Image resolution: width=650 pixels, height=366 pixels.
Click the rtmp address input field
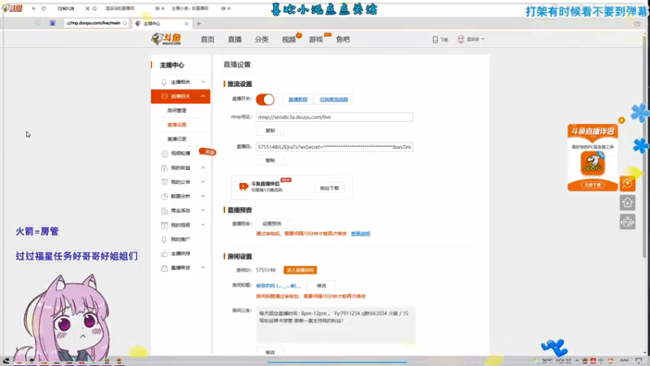(x=334, y=117)
